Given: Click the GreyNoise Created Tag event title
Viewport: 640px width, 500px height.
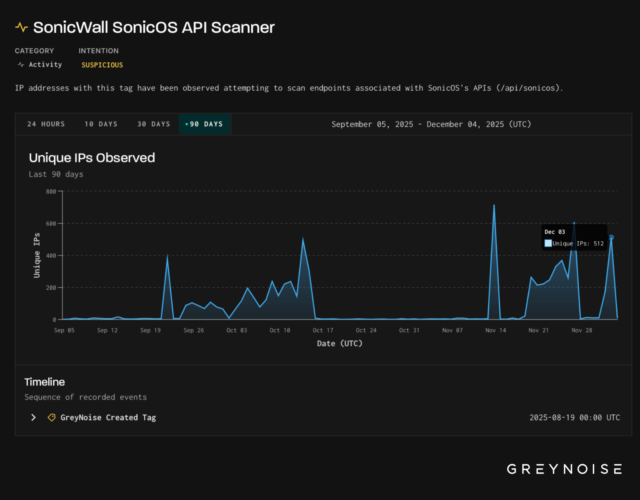Looking at the screenshot, I should pyautogui.click(x=108, y=417).
